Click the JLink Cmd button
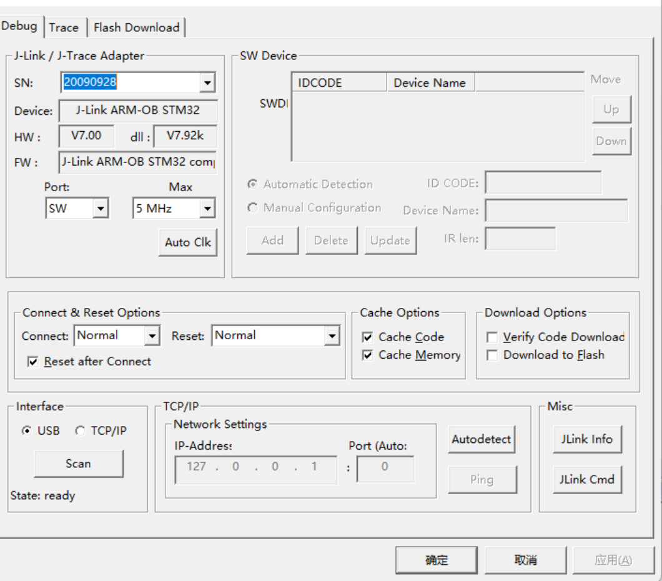The height and width of the screenshot is (581, 662). point(586,480)
